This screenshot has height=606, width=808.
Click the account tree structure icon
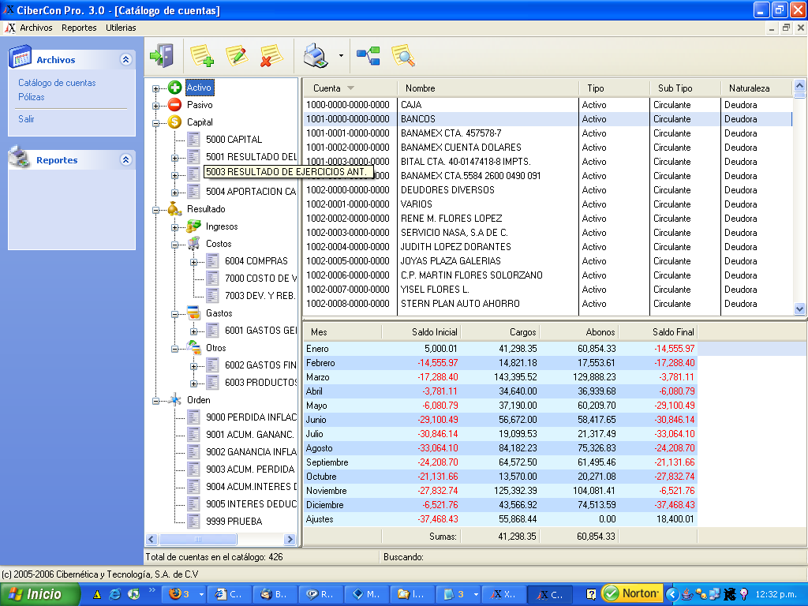pyautogui.click(x=368, y=56)
